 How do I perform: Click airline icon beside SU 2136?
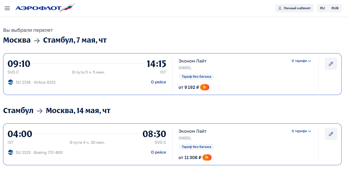11,82
